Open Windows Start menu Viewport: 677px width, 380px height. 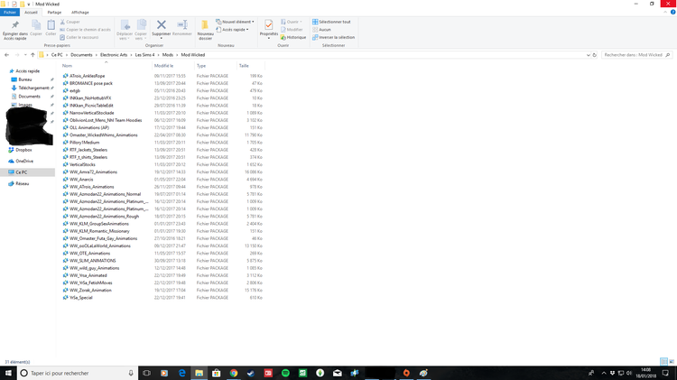pyautogui.click(x=8, y=373)
